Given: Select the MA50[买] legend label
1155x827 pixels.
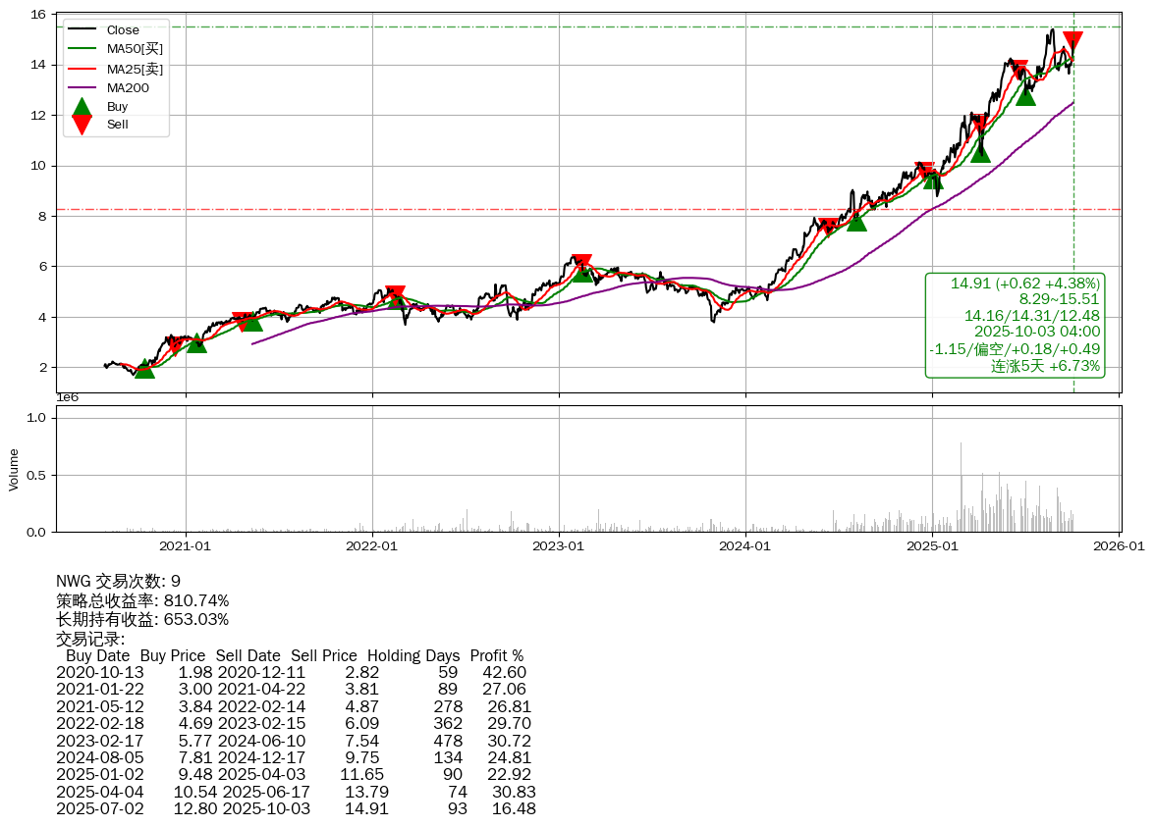Looking at the screenshot, I should (x=135, y=49).
